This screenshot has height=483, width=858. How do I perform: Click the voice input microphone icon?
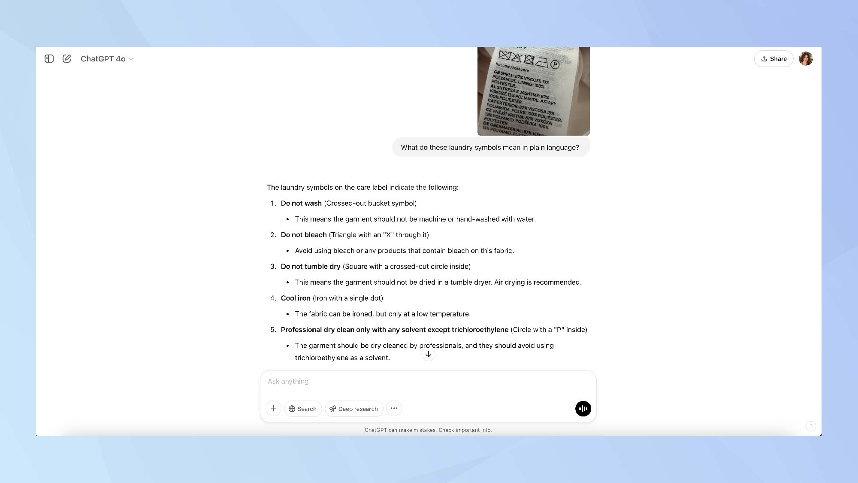coord(582,409)
